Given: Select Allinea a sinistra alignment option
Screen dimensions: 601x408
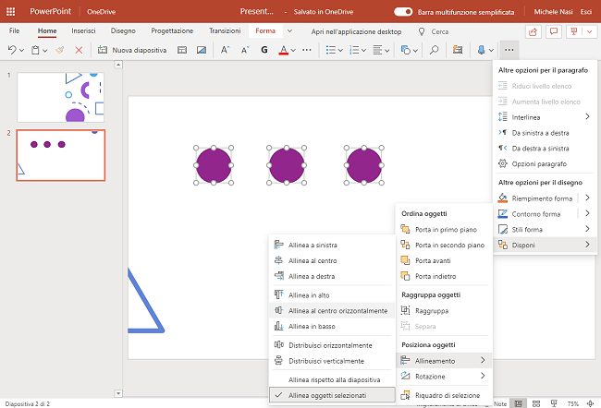Looking at the screenshot, I should click(313, 245).
